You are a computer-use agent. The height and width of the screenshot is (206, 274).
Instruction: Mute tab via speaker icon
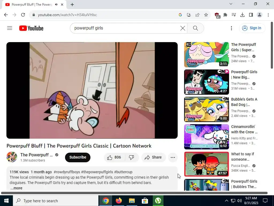click(56, 5)
